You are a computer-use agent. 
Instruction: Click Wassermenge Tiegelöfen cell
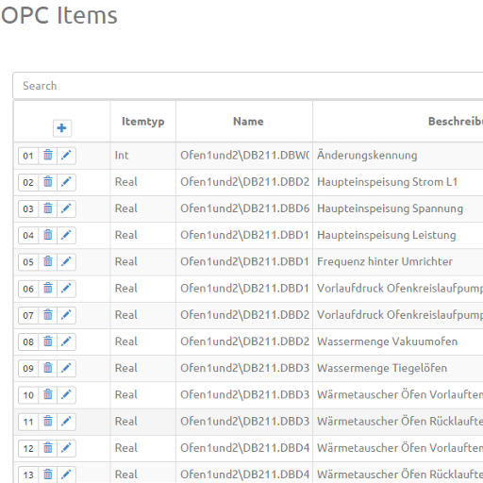point(398,368)
